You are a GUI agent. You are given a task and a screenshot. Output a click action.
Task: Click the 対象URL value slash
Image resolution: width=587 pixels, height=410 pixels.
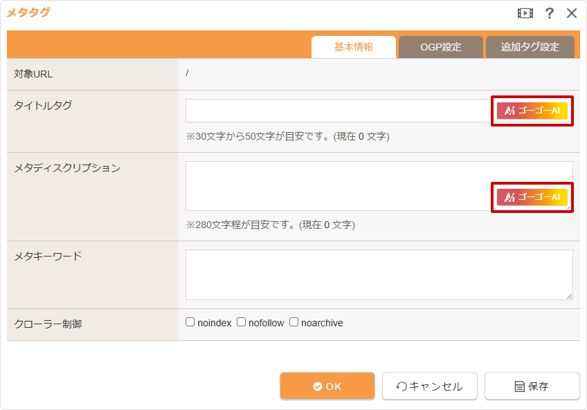point(187,73)
